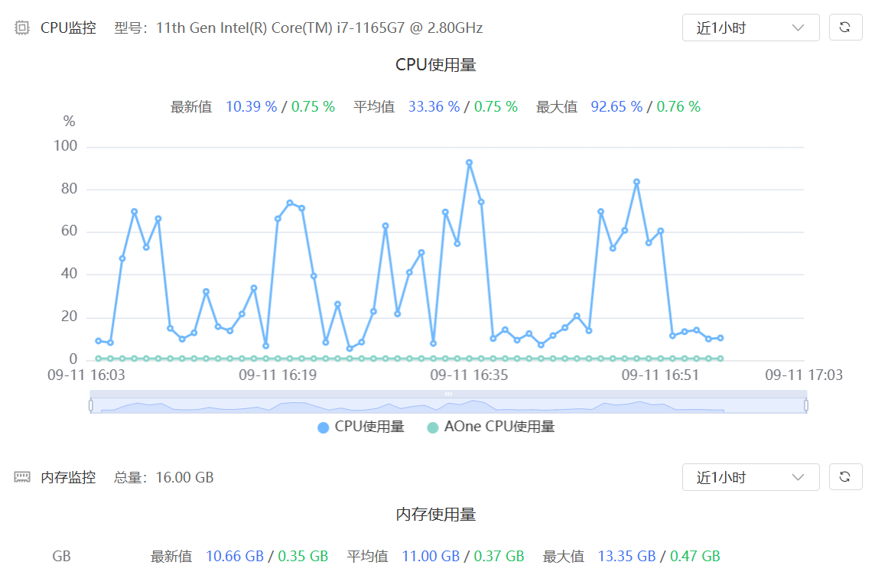Refresh the CPU monitoring chart
The width and height of the screenshot is (875, 588).
tap(845, 28)
